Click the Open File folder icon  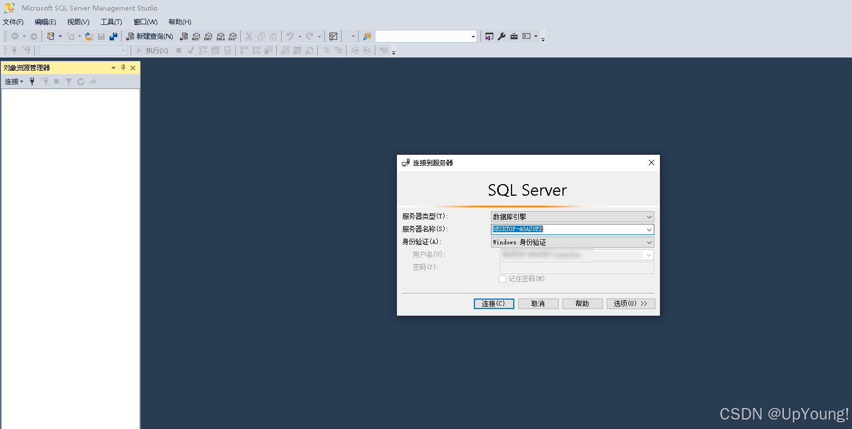coord(89,36)
